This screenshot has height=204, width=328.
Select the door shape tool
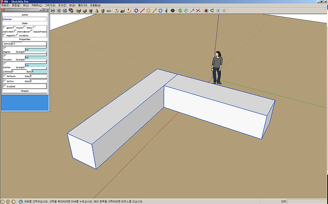click(x=123, y=10)
